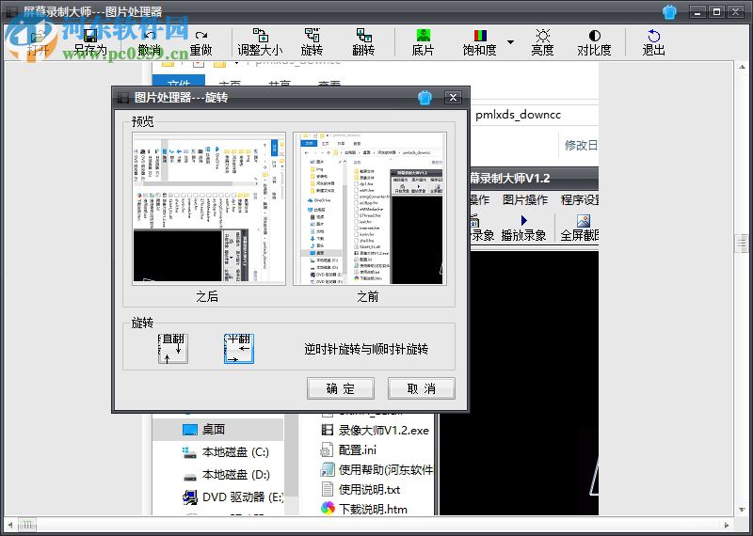The width and height of the screenshot is (753, 536).
Task: Cancel rotation with 取消 button
Action: click(x=421, y=388)
